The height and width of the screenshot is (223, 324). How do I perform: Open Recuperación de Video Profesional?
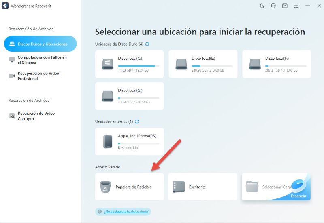tap(38, 76)
